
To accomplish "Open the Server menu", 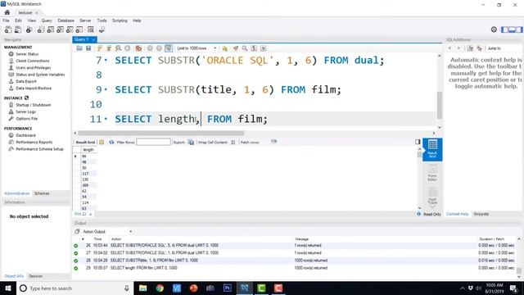I will 85,20.
